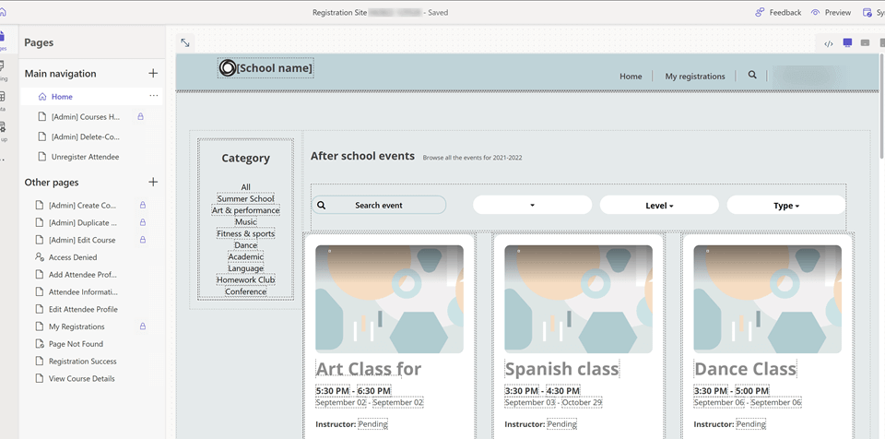Select the Summer School category link
Screen dimensions: 885x439
[x=245, y=199]
